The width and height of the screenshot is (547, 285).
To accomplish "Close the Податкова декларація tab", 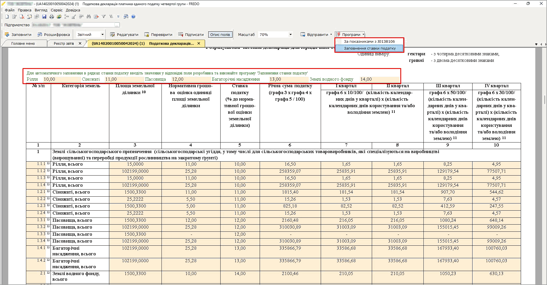I will [199, 43].
